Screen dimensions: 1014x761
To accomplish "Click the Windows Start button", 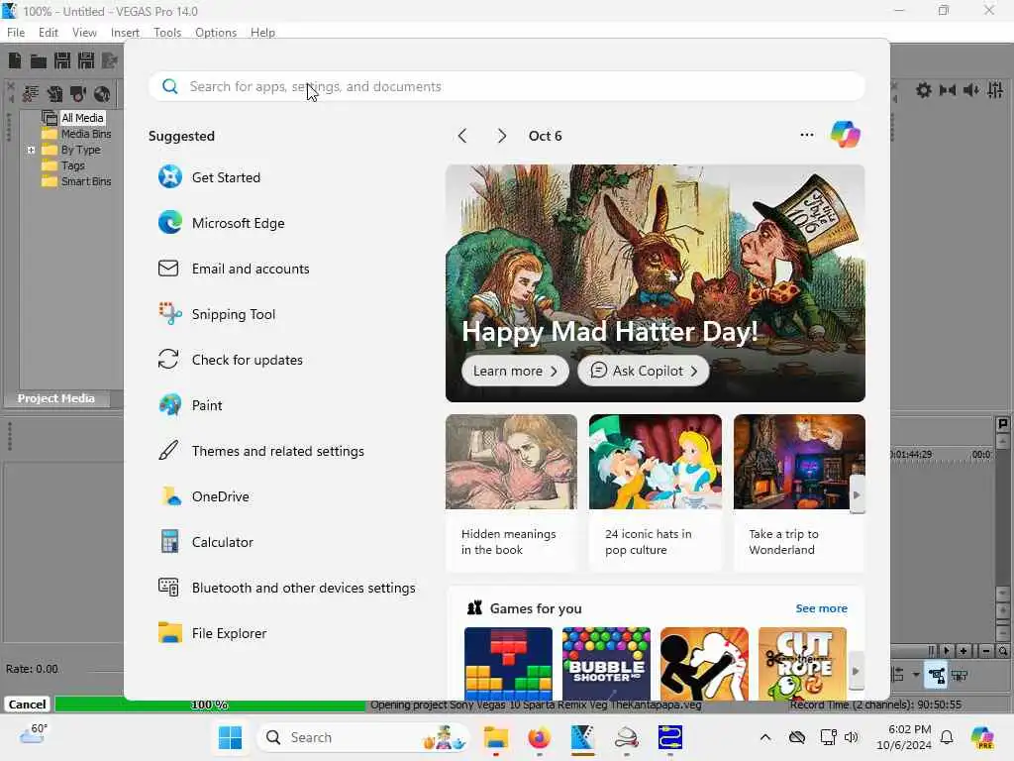I will pyautogui.click(x=230, y=737).
